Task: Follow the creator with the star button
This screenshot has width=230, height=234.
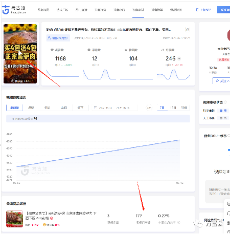Action: pyautogui.click(x=221, y=81)
